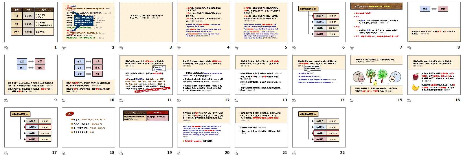Select slide 11 with the red slanted banner

[146, 75]
